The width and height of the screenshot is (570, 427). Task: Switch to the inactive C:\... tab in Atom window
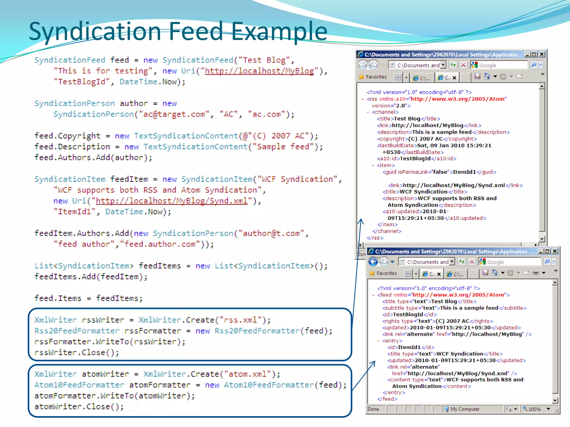pos(456,274)
